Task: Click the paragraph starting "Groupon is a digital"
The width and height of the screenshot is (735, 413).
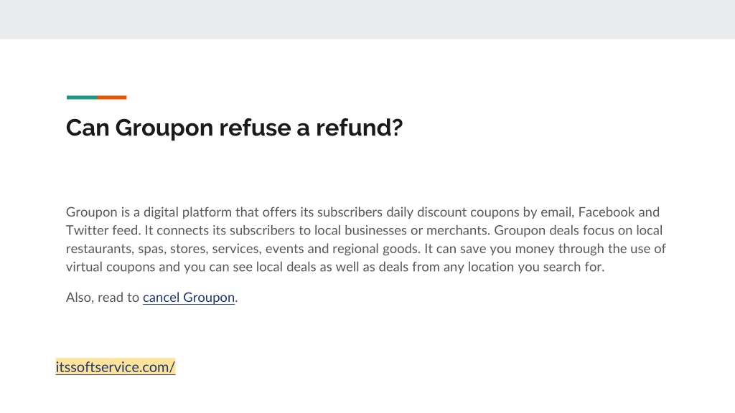Action: click(365, 239)
